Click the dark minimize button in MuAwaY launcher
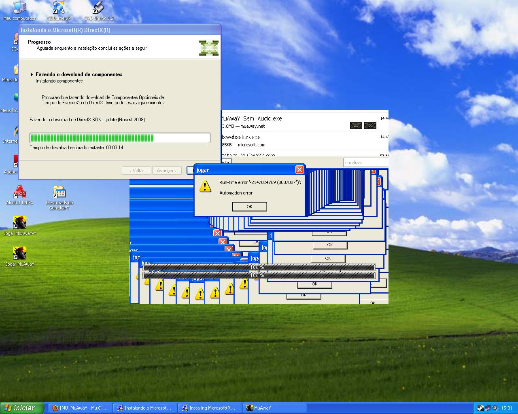Image resolution: width=518 pixels, height=414 pixels. (356, 126)
